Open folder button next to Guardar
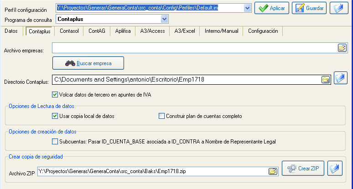This screenshot has width=353, height=189. (x=339, y=8)
